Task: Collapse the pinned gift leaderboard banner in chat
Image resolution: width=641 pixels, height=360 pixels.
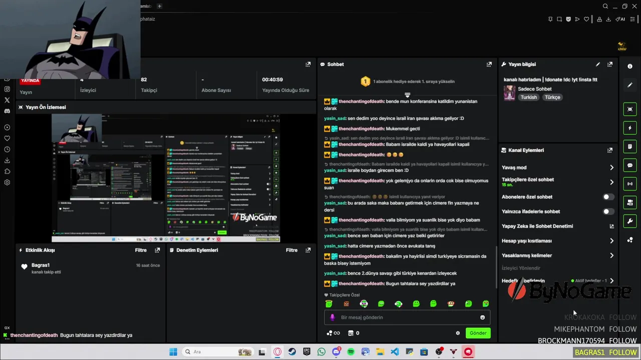Action: tap(407, 94)
